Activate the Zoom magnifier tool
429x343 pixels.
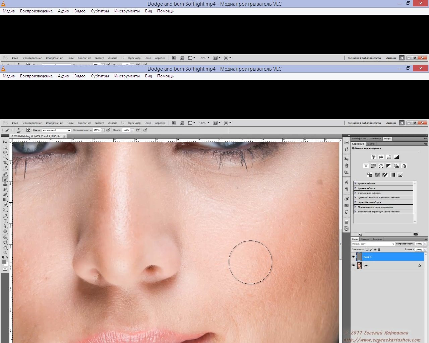coord(5,253)
